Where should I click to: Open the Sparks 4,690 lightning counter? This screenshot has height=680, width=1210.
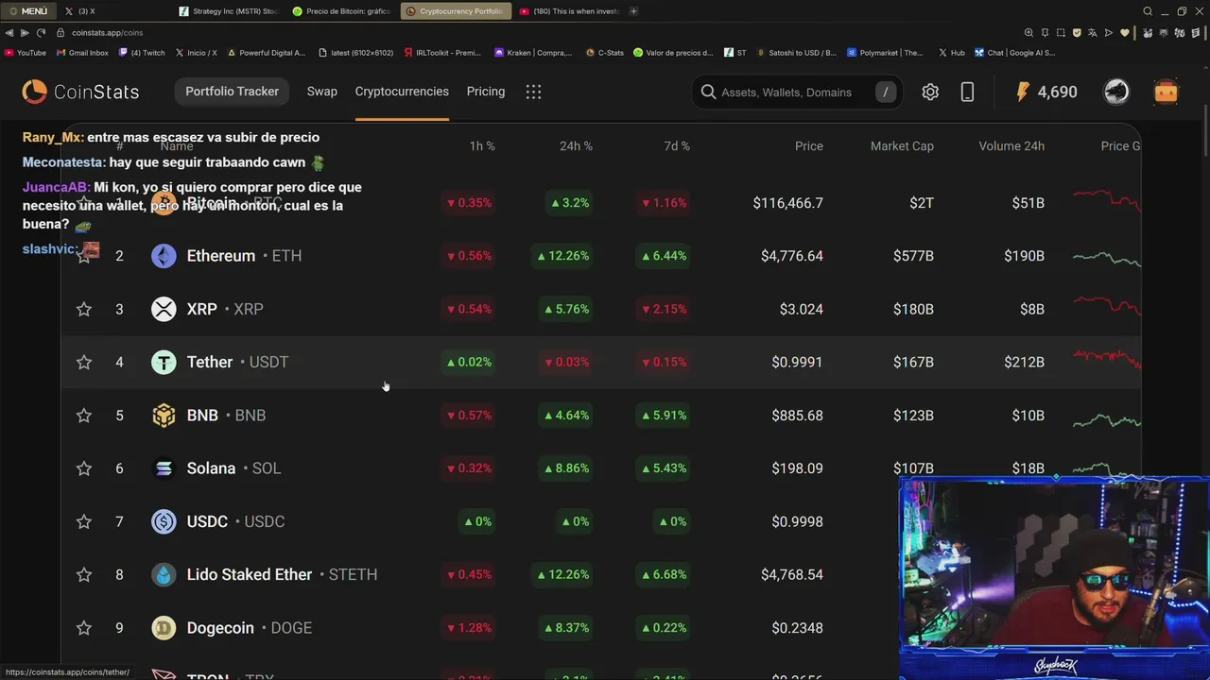pyautogui.click(x=1046, y=92)
